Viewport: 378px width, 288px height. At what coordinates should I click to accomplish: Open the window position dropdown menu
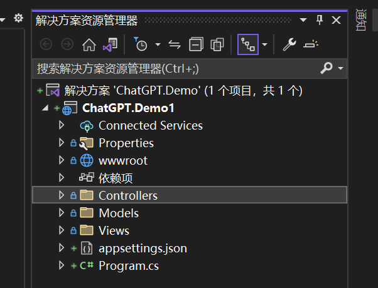[x=303, y=19]
